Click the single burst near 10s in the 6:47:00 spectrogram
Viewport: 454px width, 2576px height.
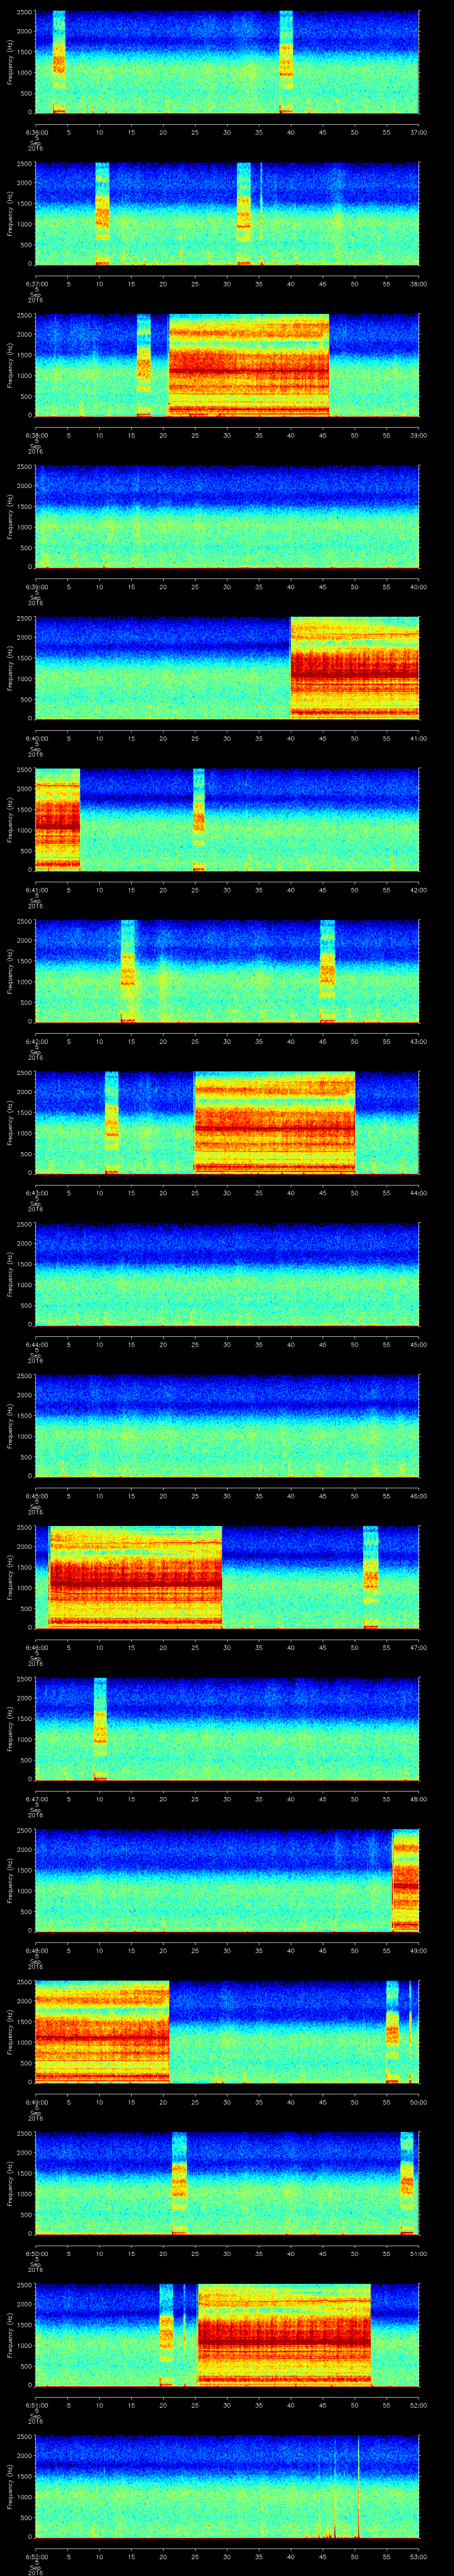(100, 1728)
